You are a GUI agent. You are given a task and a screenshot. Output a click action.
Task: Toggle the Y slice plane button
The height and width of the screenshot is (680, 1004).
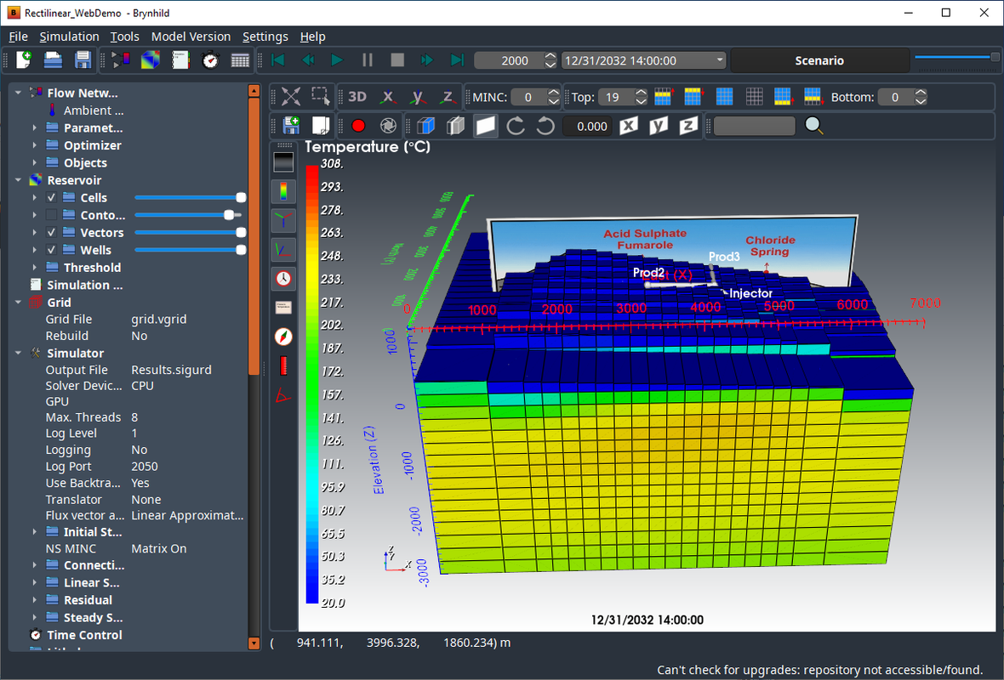point(659,126)
